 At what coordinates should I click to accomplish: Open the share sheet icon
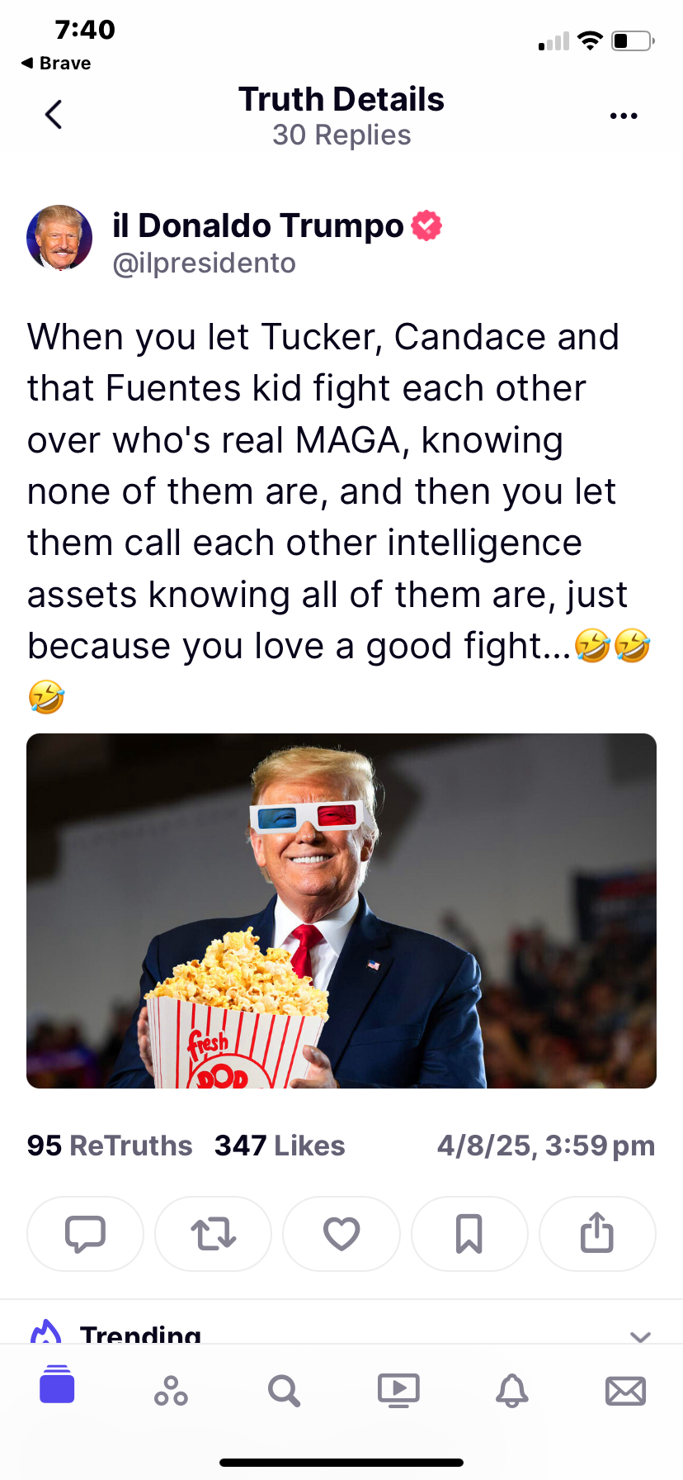tap(597, 1234)
